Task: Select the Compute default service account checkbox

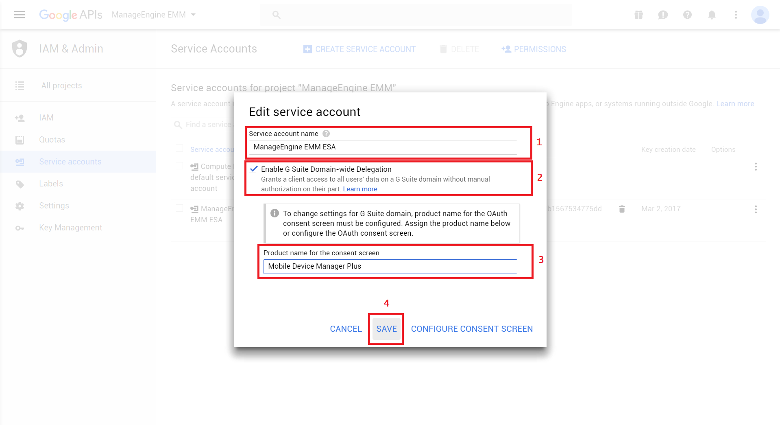Action: coord(179,166)
